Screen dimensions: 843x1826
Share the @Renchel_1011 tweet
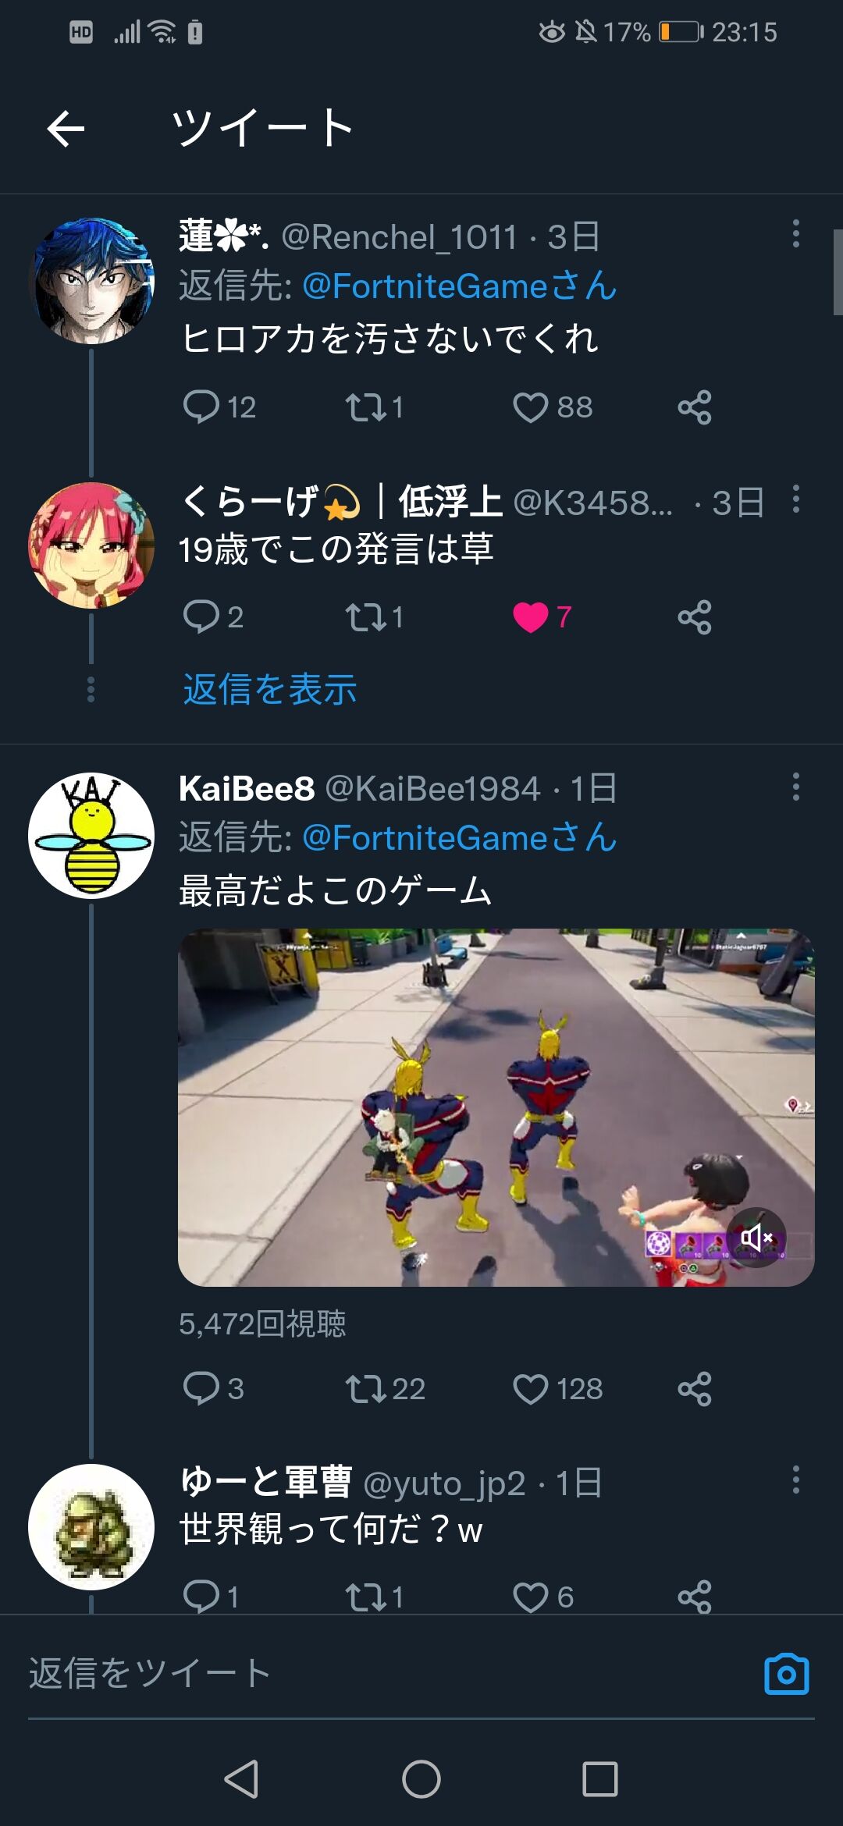[695, 407]
